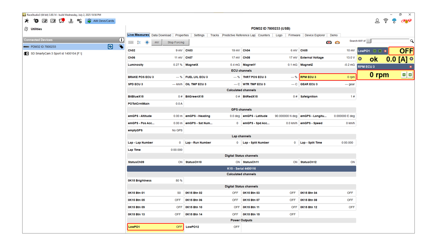Show Connected Devices info icon

[121, 40]
